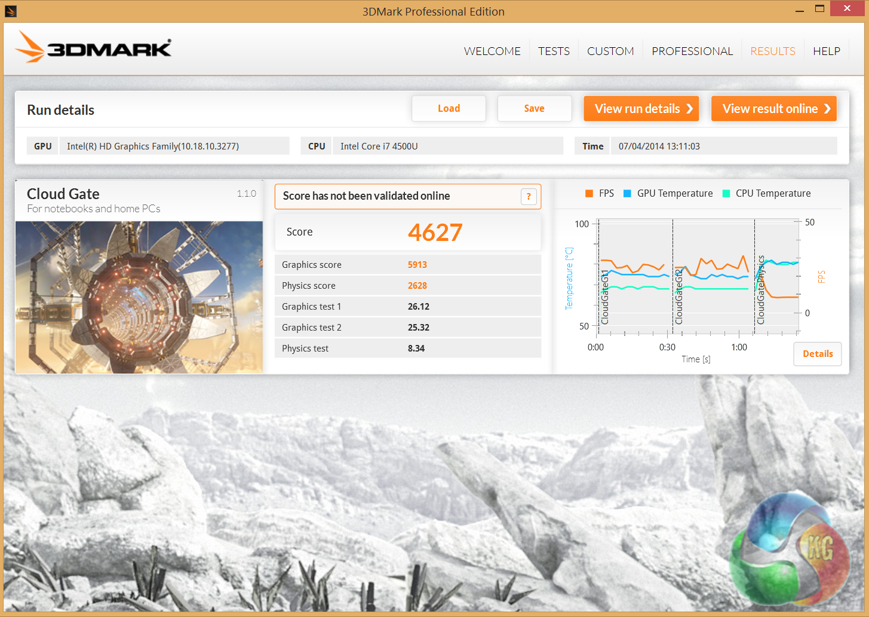Click the 3DMark title bar app icon

tap(10, 11)
